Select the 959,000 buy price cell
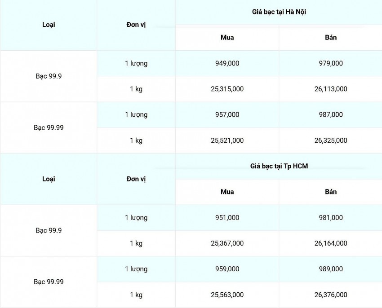The image size is (382, 308). click(227, 269)
